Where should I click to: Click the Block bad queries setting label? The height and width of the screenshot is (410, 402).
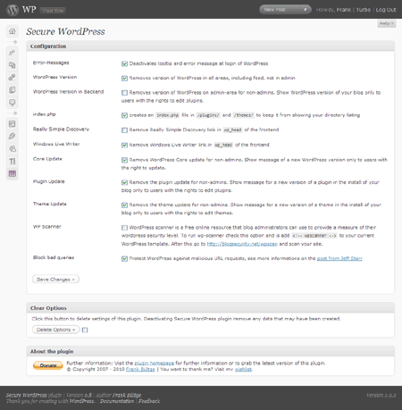pyautogui.click(x=54, y=257)
